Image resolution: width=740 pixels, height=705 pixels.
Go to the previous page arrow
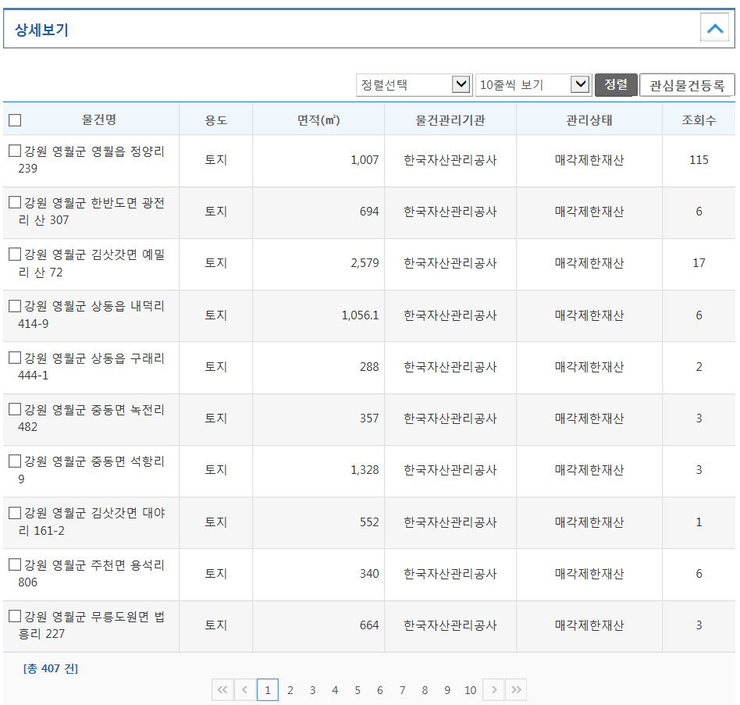pos(244,690)
